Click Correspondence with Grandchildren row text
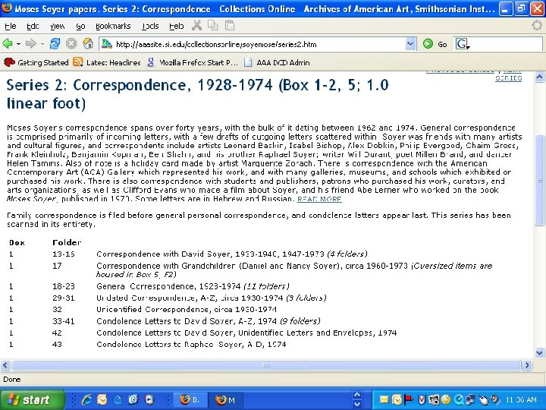Image resolution: width=546 pixels, height=410 pixels. click(294, 270)
